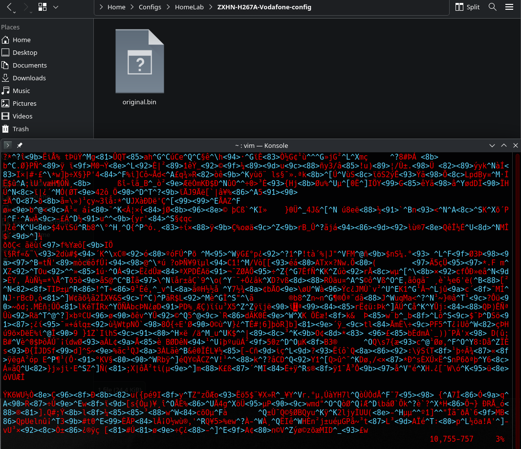
Task: Click the collapse chevron on the Konsole titlebar
Action: point(492,145)
